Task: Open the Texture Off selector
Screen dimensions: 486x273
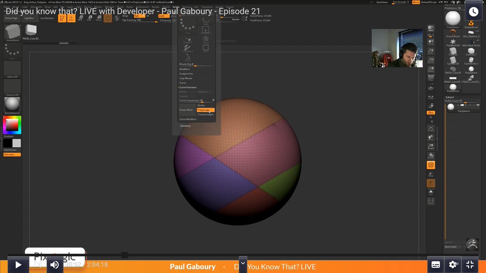Action: pyautogui.click(x=12, y=88)
